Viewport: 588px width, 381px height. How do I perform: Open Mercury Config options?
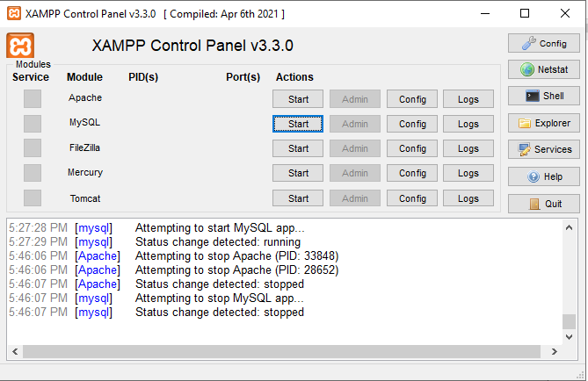[412, 173]
